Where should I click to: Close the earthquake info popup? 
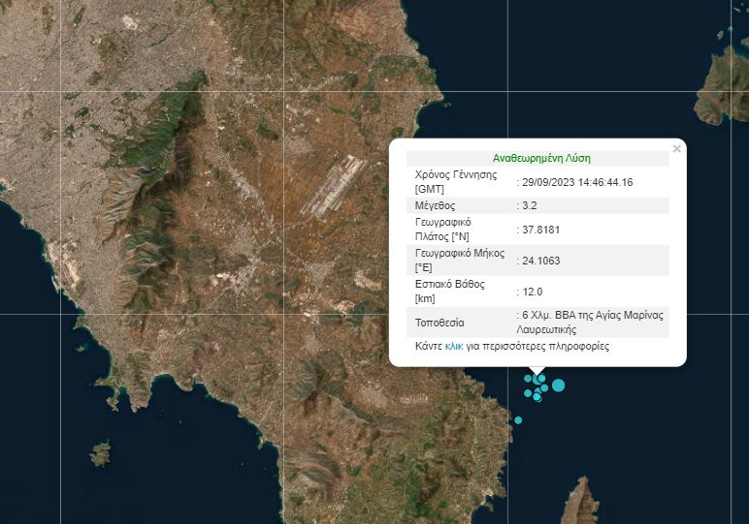676,148
